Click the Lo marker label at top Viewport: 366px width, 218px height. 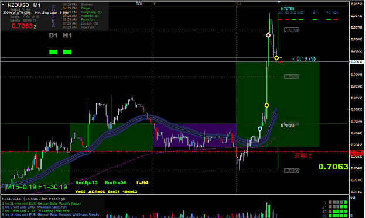240,4
